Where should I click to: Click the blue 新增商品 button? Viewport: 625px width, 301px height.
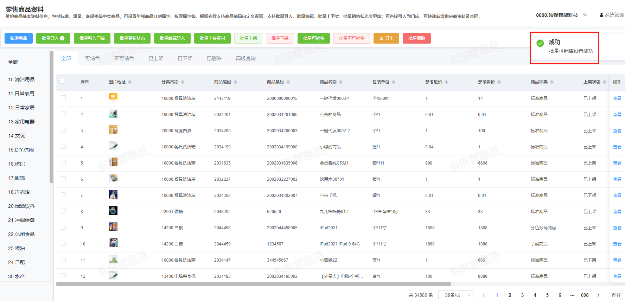(x=19, y=38)
